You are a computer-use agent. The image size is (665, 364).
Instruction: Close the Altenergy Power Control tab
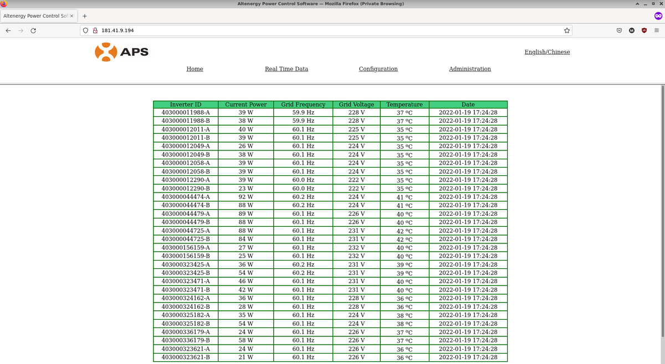point(71,16)
